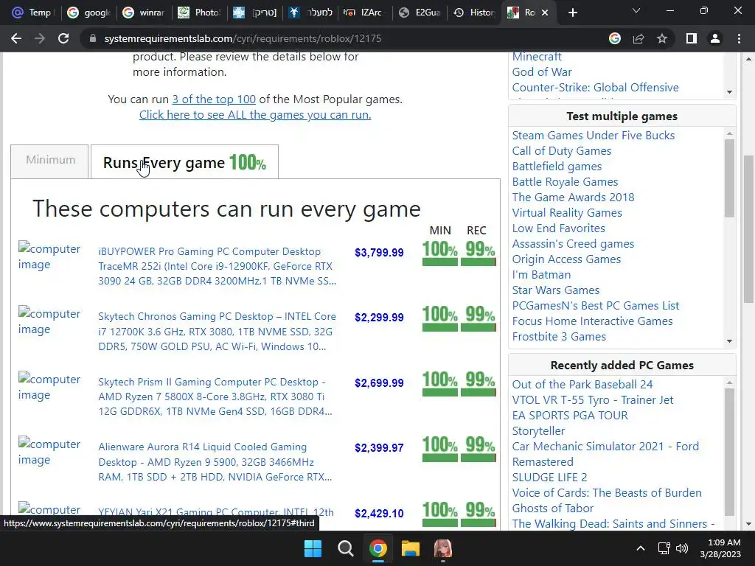Switch to the E2Gua tab
The width and height of the screenshot is (755, 566).
[x=420, y=13]
